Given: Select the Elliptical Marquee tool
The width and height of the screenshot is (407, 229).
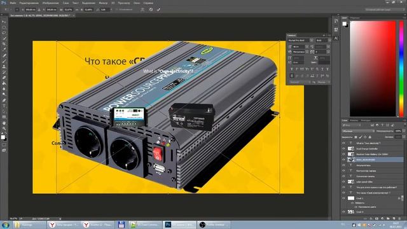Looking at the screenshot, I should tap(4, 27).
